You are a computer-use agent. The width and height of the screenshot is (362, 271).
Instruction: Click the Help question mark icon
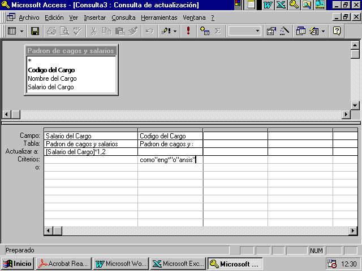pyautogui.click(x=337, y=31)
